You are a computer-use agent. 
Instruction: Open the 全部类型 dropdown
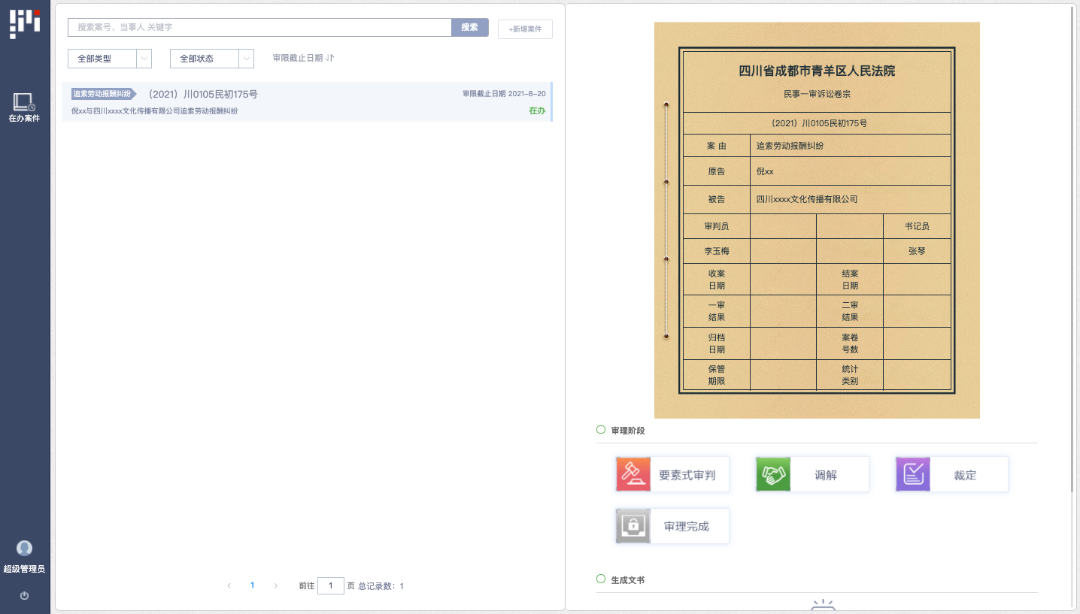pos(110,59)
